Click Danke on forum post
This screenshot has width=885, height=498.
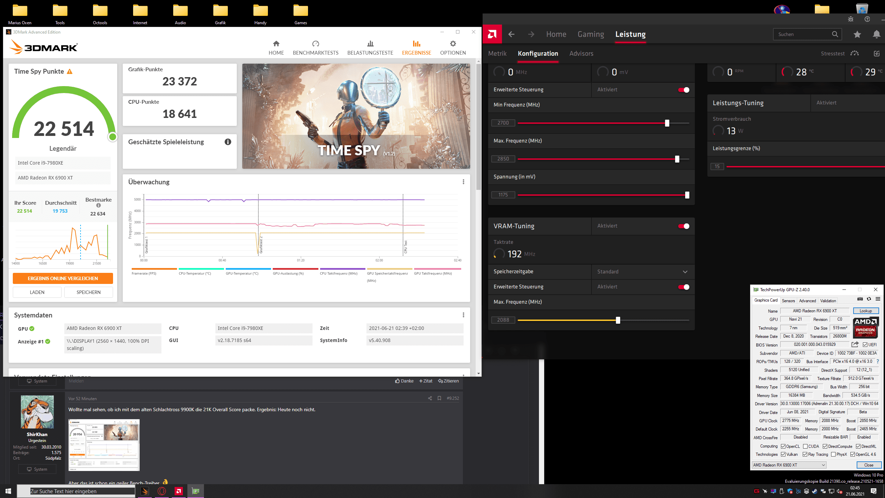(x=404, y=381)
